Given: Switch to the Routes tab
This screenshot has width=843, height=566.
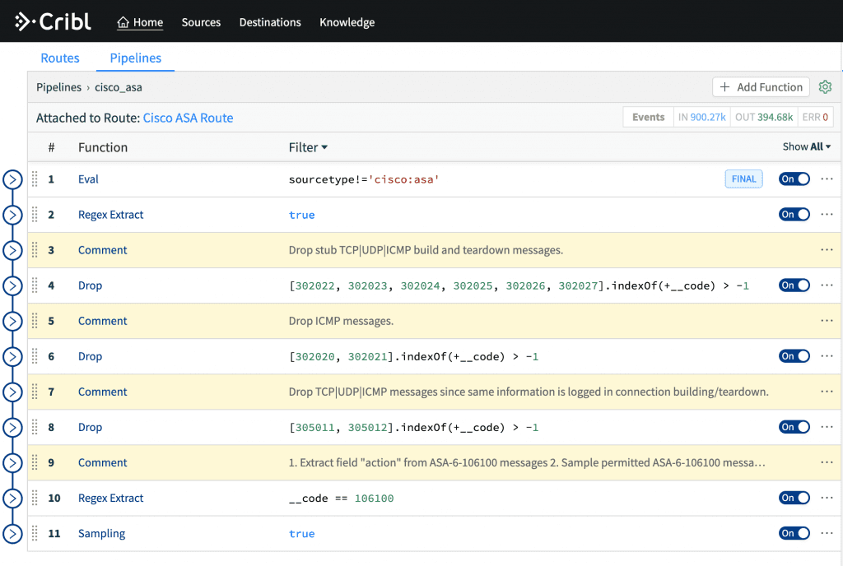Looking at the screenshot, I should (x=60, y=58).
